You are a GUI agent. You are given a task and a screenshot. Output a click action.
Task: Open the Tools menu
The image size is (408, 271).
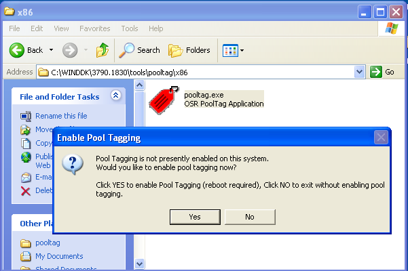tap(129, 28)
